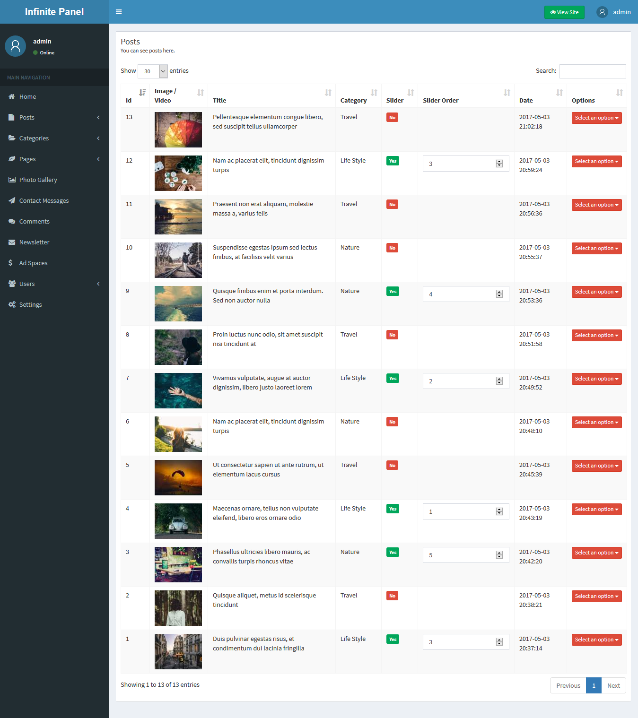Click the Comments icon in the sidebar
Viewport: 638px width, 718px height.
[11, 221]
